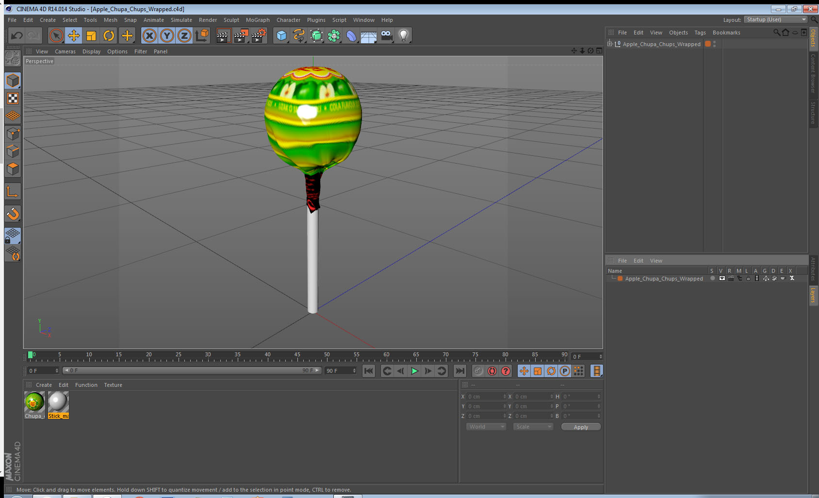The image size is (819, 498).
Task: Click the blue Bend deformer icon
Action: pos(351,35)
